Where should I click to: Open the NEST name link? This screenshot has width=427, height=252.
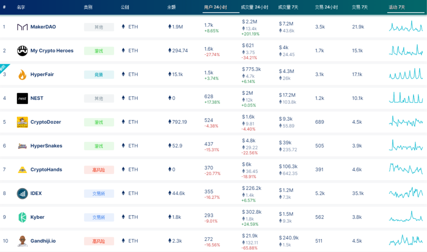coord(37,98)
